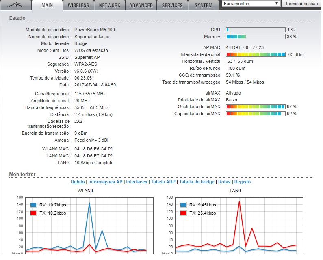
Task: Open the Débito monitor link
Action: [78, 182]
